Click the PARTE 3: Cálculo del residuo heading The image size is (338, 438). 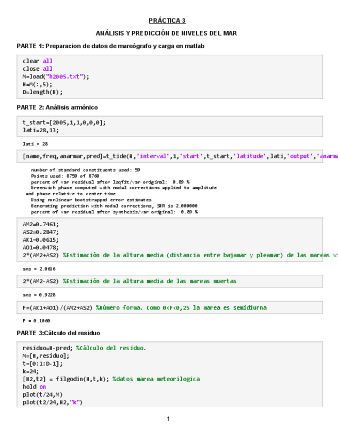[58, 333]
